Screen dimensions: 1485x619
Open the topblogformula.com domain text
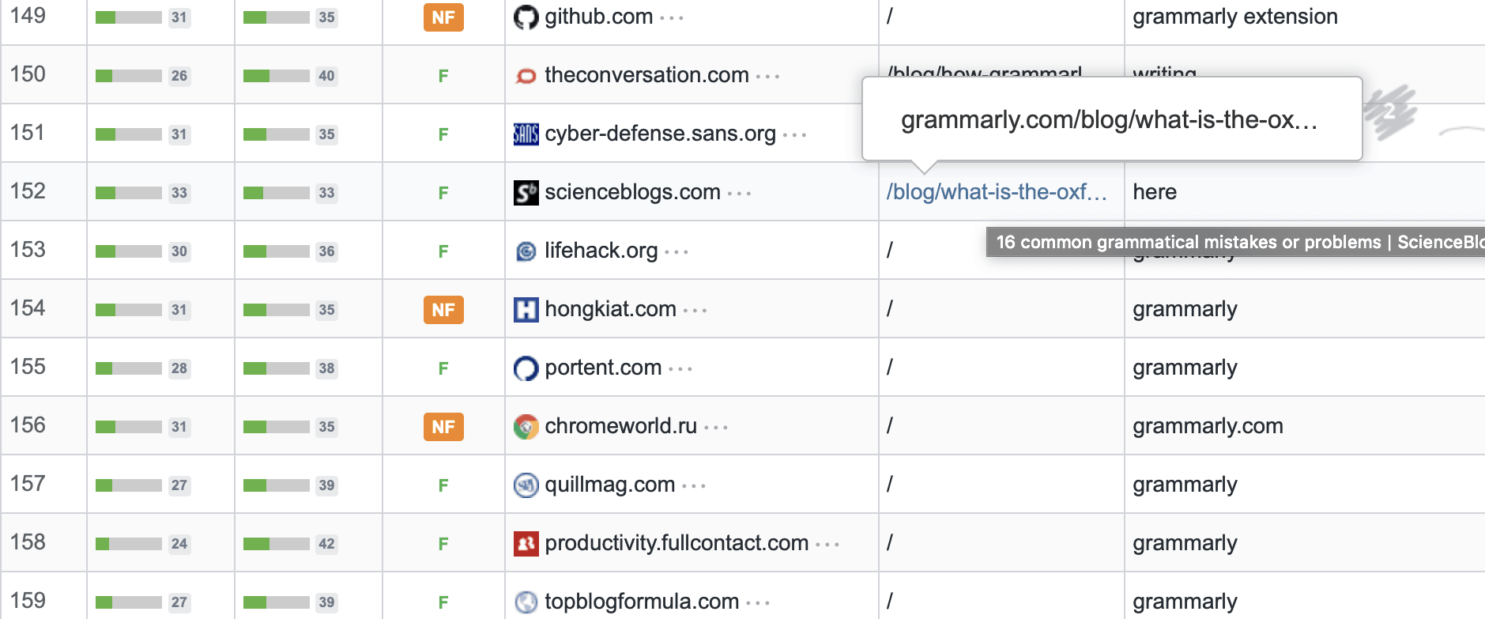(642, 602)
